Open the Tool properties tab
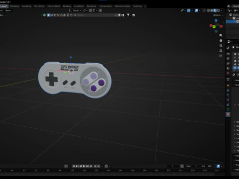Screen dimensions: 239x179 pos(228,48)
